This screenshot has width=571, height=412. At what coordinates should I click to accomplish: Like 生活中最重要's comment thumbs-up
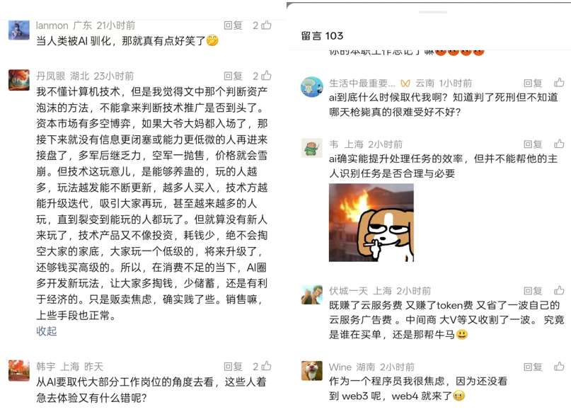[559, 83]
